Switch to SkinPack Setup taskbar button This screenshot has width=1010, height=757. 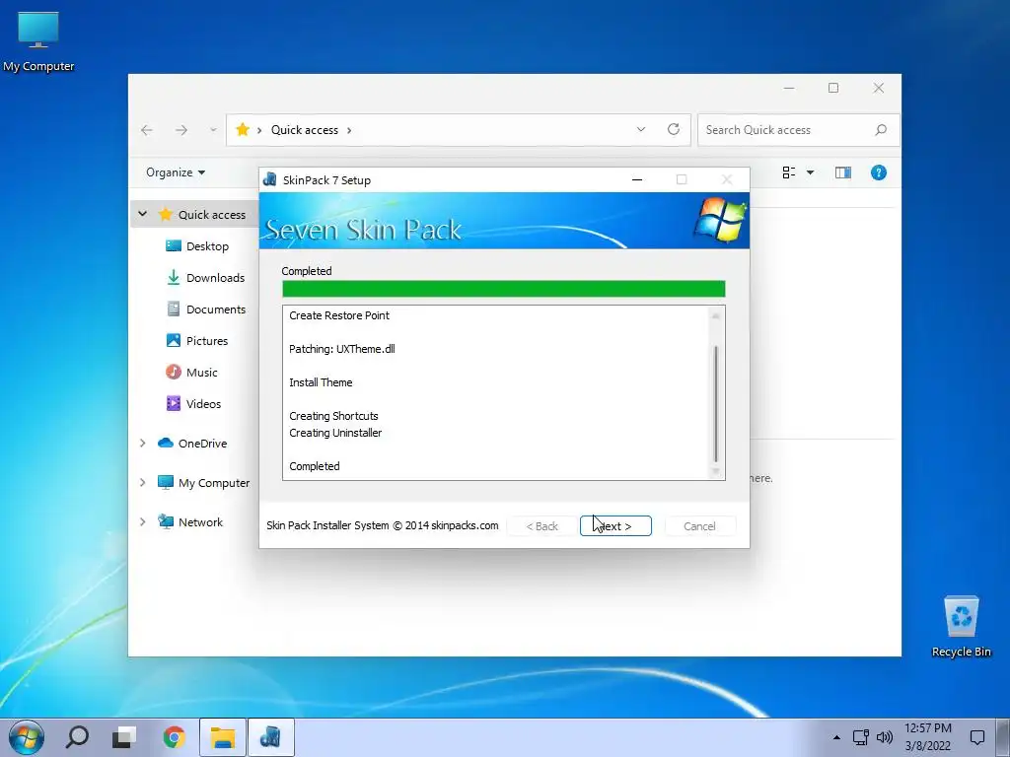coord(270,737)
